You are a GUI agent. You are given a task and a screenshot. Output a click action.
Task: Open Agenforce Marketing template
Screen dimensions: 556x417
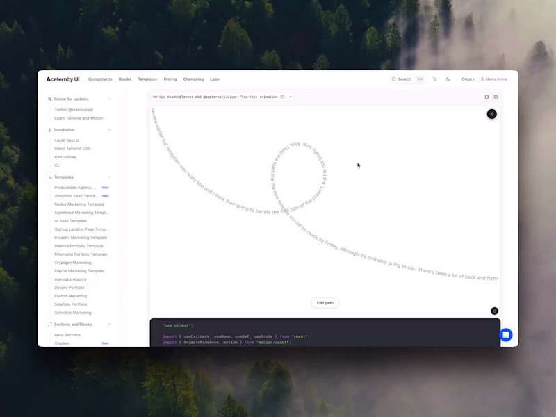click(x=81, y=213)
